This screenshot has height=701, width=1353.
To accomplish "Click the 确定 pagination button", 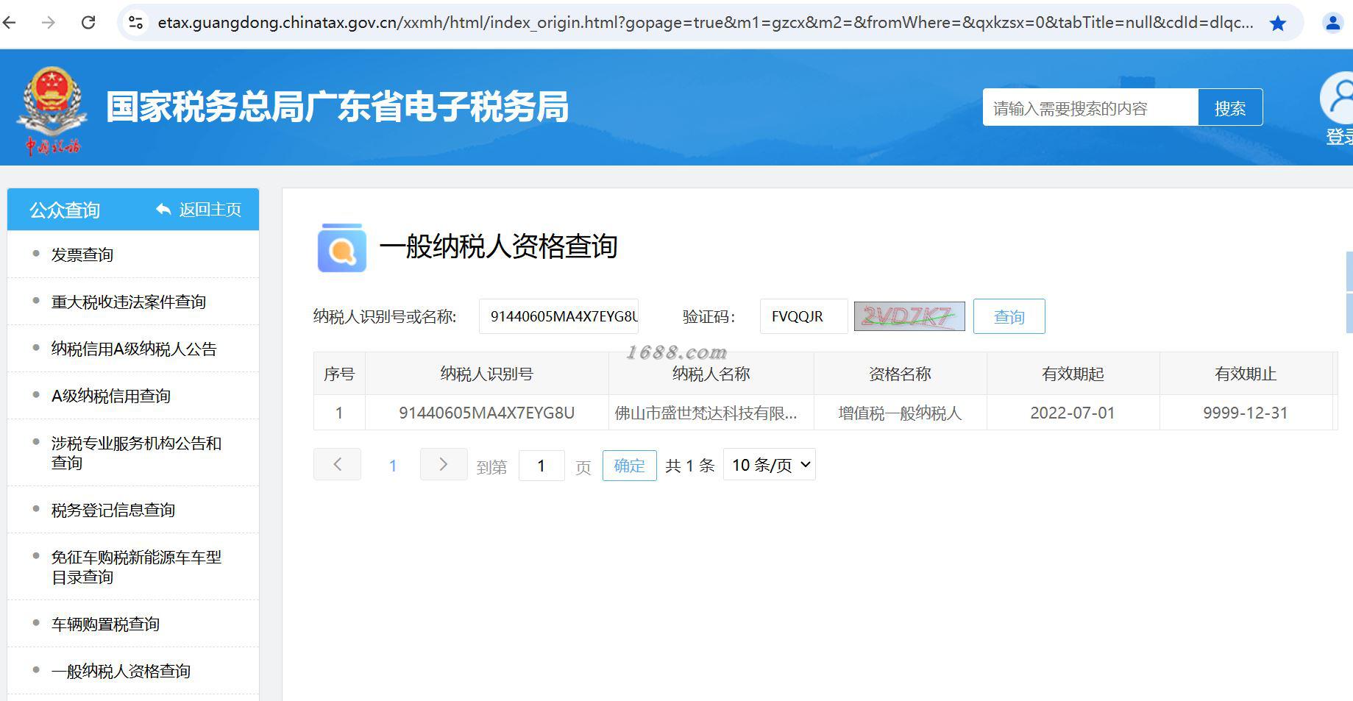I will (x=629, y=466).
